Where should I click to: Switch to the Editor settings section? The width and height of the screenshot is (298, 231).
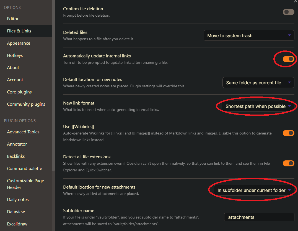point(13,19)
